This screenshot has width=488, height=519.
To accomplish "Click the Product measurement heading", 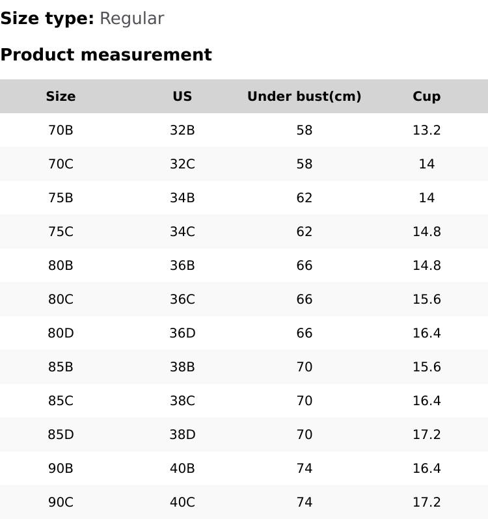I will click(x=106, y=55).
